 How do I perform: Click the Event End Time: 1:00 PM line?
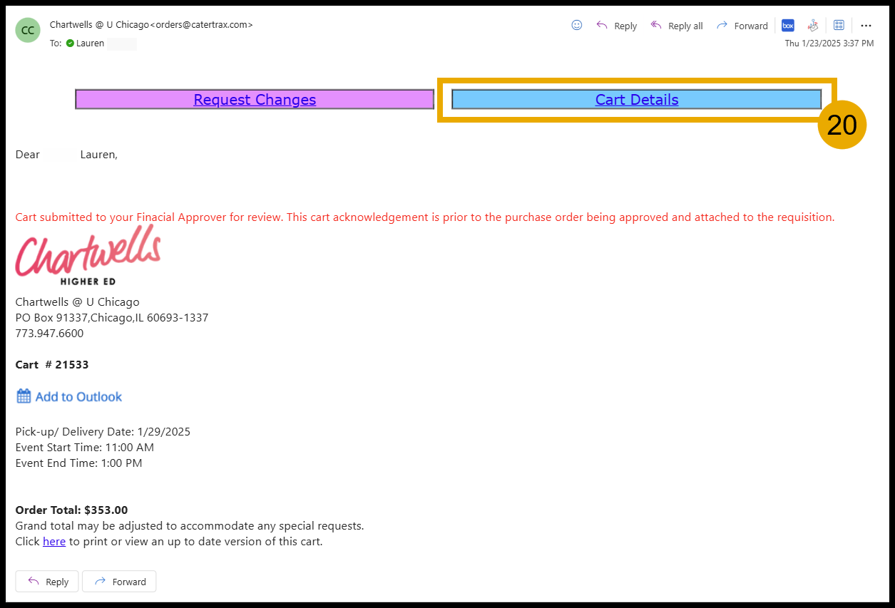click(x=79, y=463)
